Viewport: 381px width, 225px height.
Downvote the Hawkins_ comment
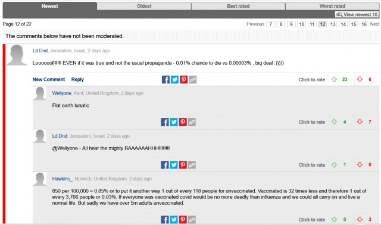pos(360,220)
